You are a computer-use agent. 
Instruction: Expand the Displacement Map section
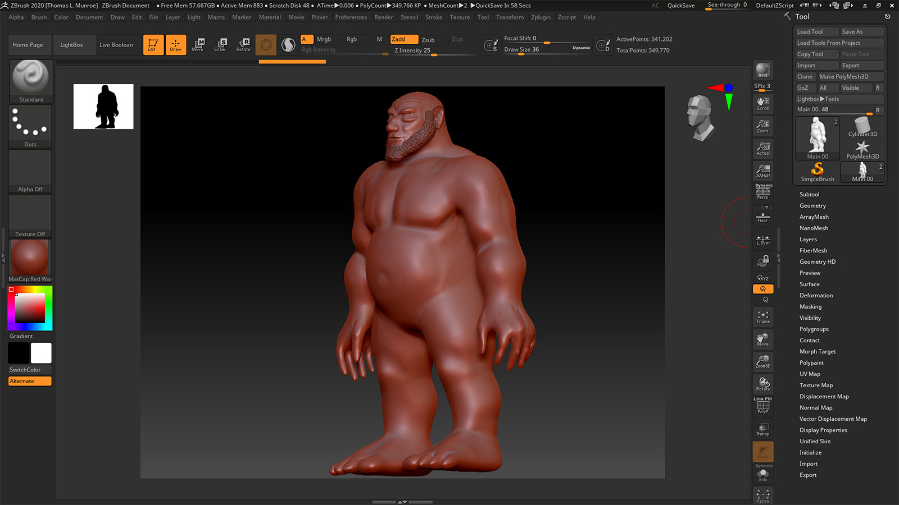pyautogui.click(x=824, y=396)
